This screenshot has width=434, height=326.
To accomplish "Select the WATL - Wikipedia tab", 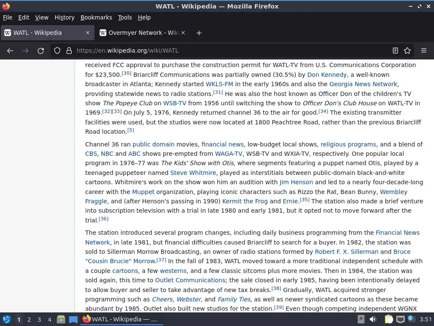I will click(x=47, y=33).
